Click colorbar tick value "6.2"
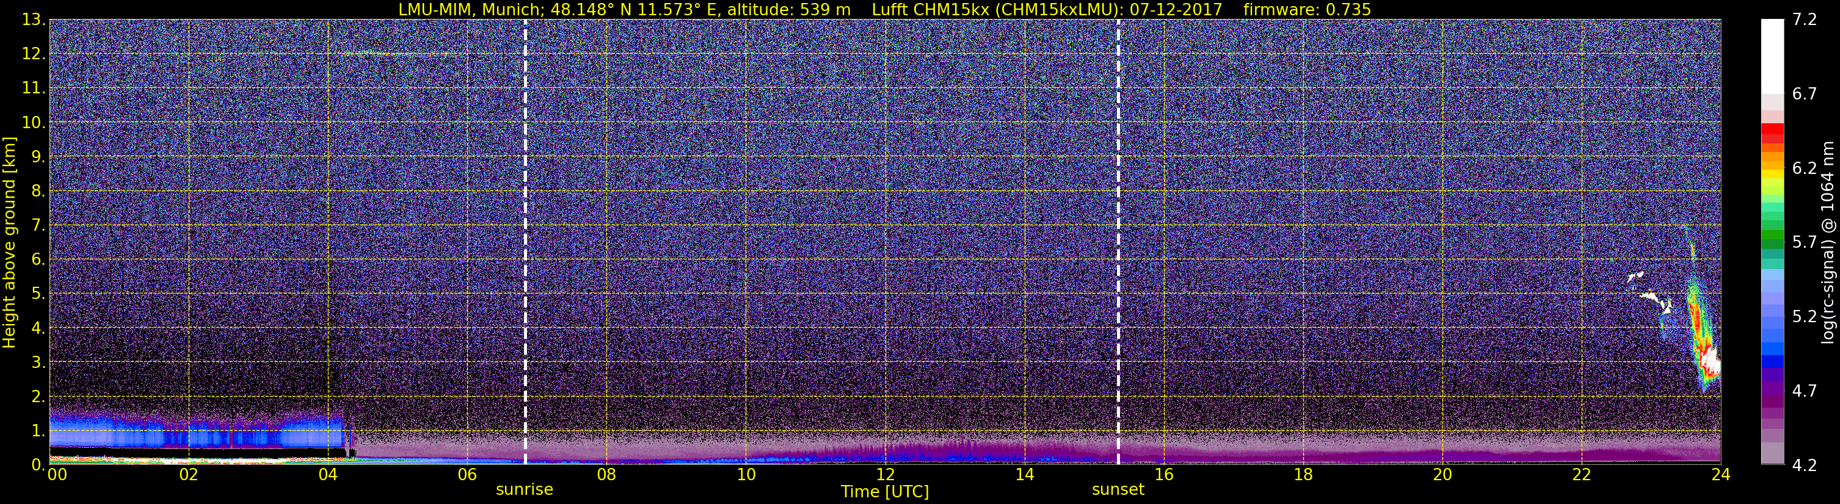Screen dimensions: 1840x504 point(1805,168)
